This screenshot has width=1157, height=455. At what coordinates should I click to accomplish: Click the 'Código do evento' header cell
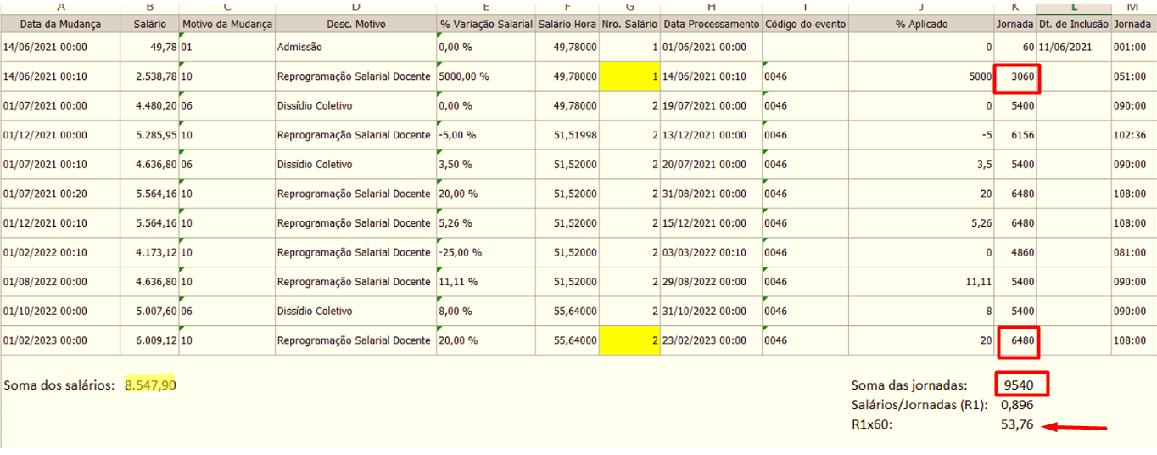[x=805, y=25]
